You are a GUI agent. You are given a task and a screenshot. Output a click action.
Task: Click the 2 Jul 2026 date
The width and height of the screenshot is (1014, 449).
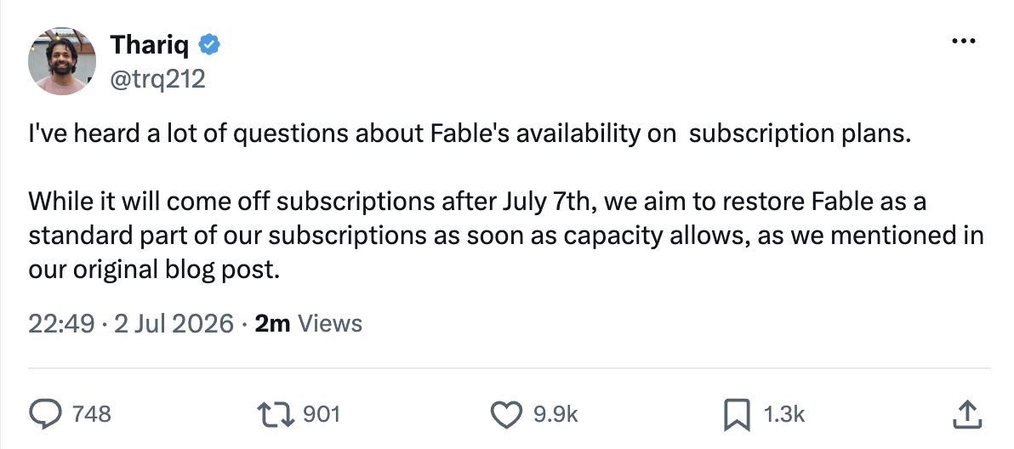pos(174,323)
